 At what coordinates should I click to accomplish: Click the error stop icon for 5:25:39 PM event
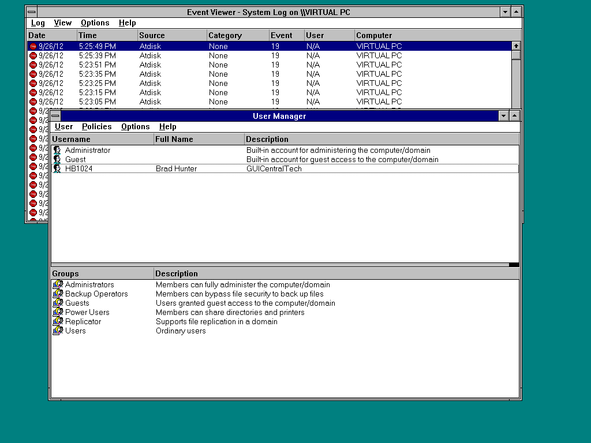pos(33,56)
